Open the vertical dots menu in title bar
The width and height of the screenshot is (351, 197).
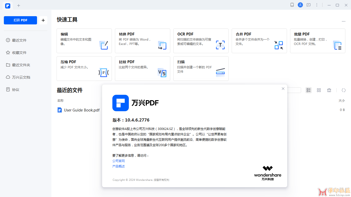(317, 5)
